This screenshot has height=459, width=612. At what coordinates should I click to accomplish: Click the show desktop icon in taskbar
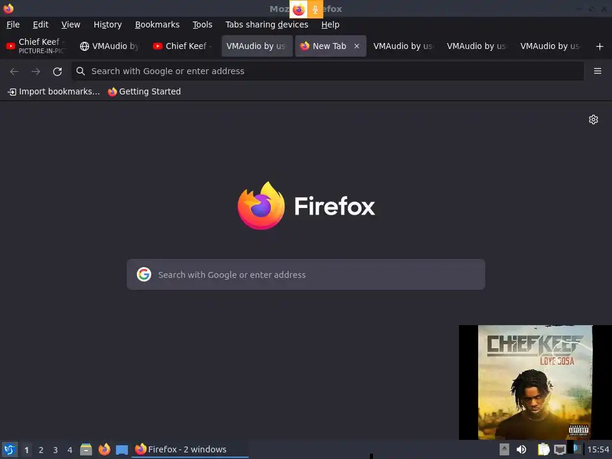coord(122,449)
